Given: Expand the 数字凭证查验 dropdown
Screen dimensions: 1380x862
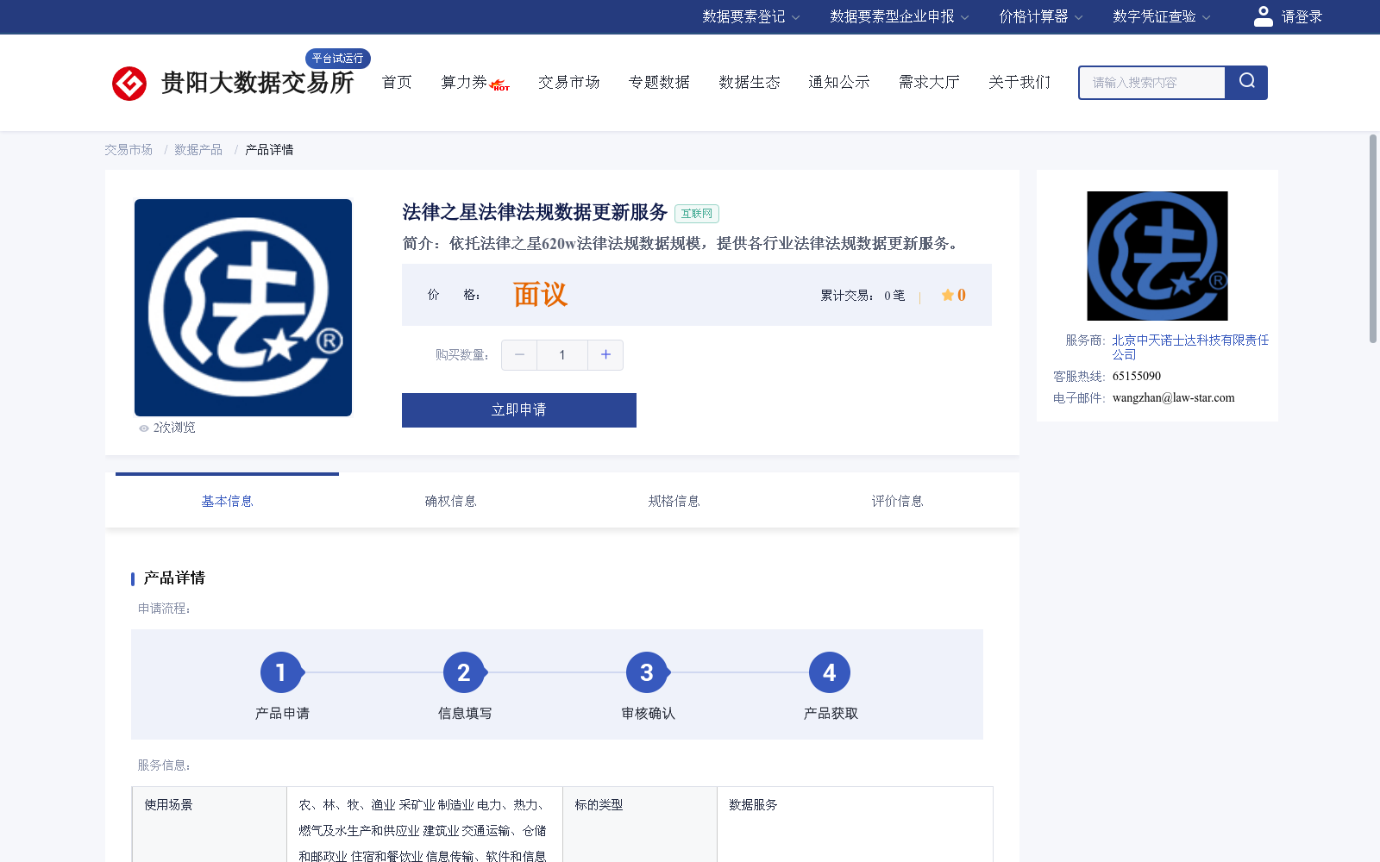Looking at the screenshot, I should [1162, 16].
